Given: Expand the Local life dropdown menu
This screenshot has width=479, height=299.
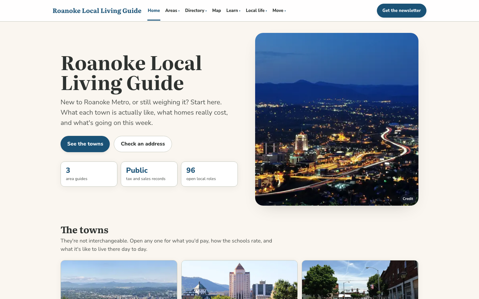Looking at the screenshot, I should (256, 11).
